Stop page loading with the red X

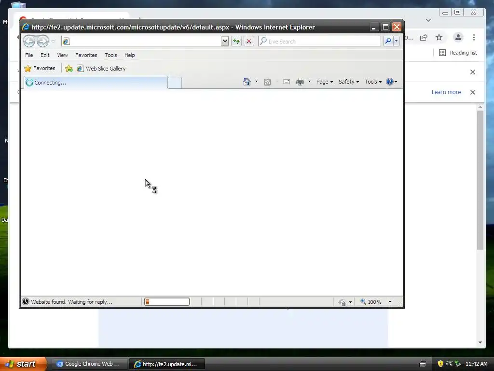(249, 41)
